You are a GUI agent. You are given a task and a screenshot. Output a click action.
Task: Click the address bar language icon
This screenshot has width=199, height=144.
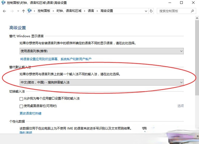pyautogui.click(x=30, y=11)
